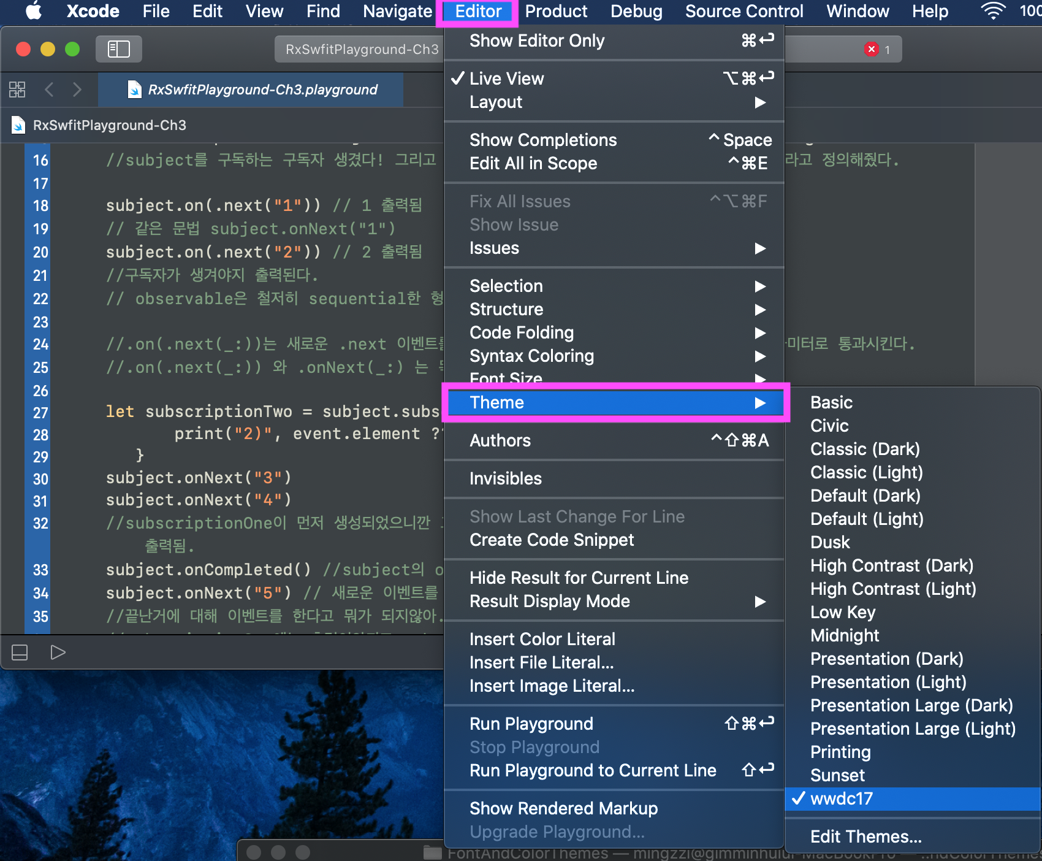Choose Insert Color Literal

[x=614, y=639]
